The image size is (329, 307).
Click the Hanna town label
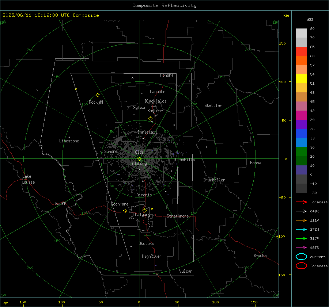point(256,163)
